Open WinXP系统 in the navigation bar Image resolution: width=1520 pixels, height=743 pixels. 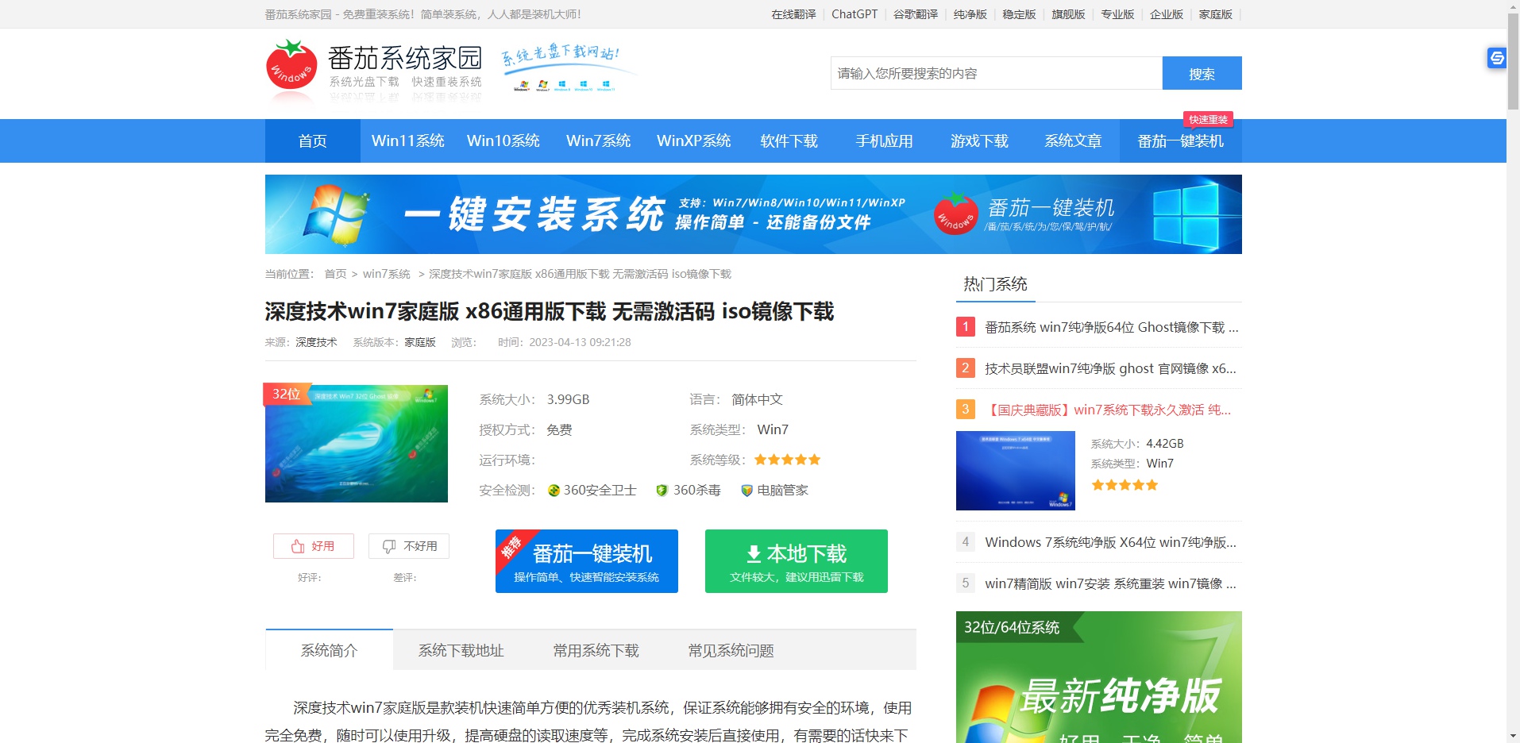(x=694, y=141)
